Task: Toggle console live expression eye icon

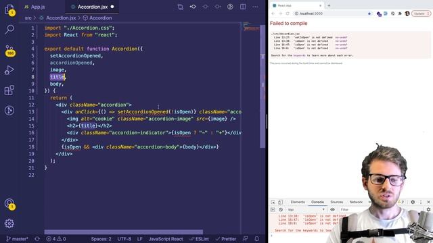Action: [332, 210]
